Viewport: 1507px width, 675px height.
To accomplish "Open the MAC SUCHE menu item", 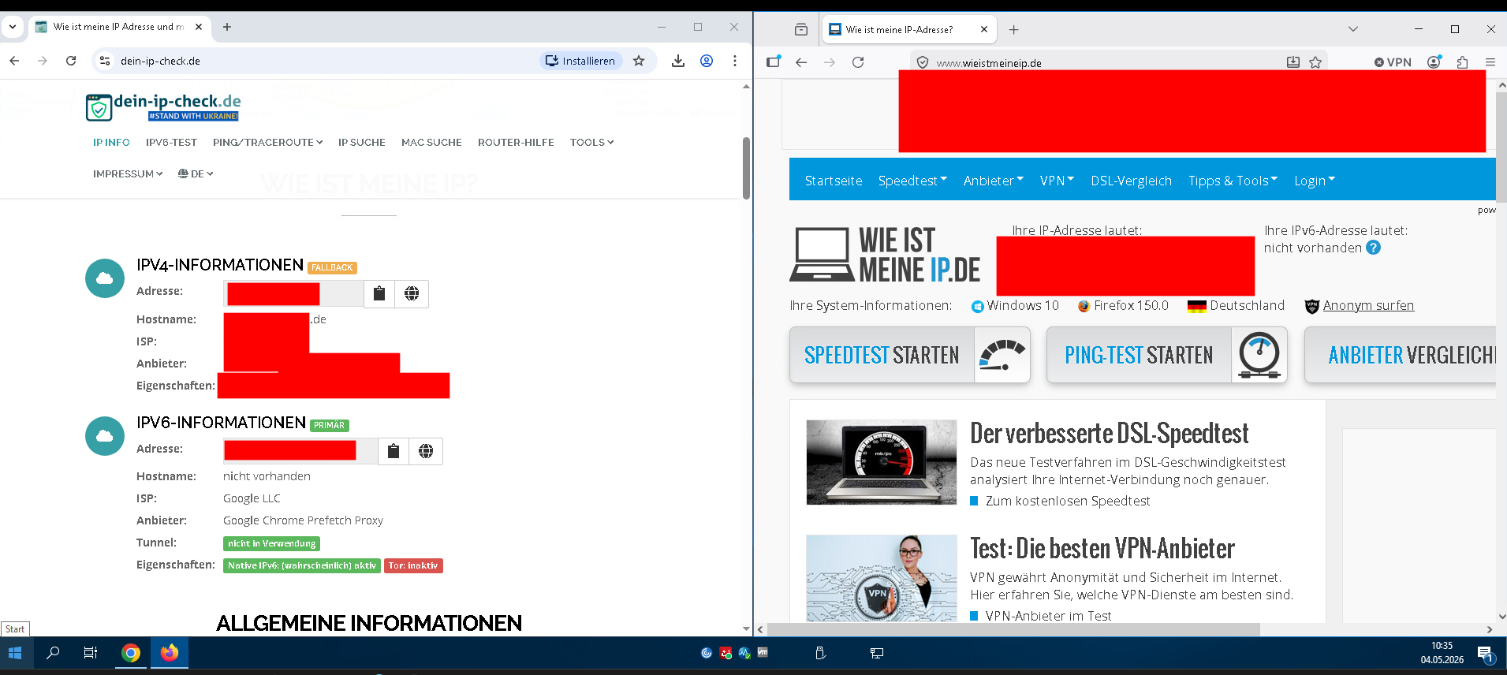I will 431,143.
